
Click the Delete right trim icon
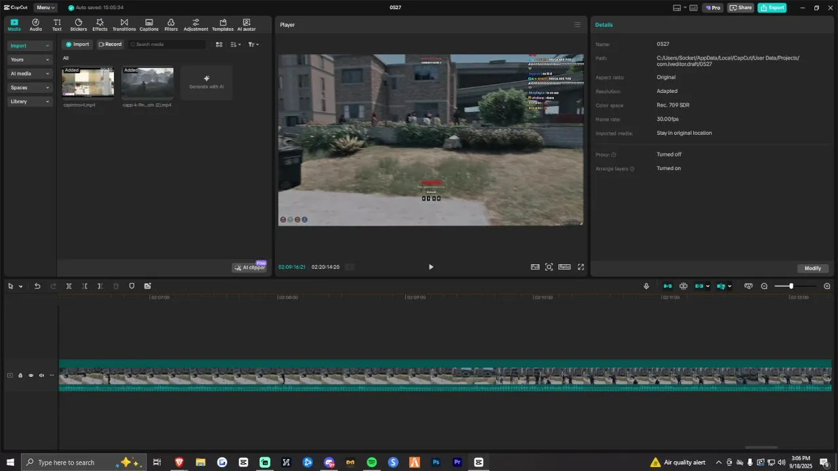100,287
